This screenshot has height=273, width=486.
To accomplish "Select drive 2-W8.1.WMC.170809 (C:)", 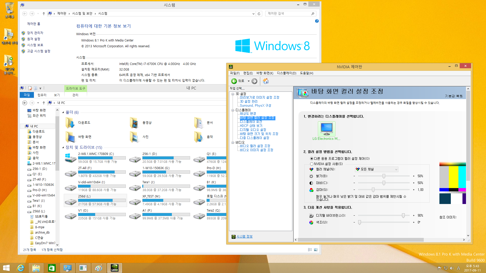I will pos(95,158).
